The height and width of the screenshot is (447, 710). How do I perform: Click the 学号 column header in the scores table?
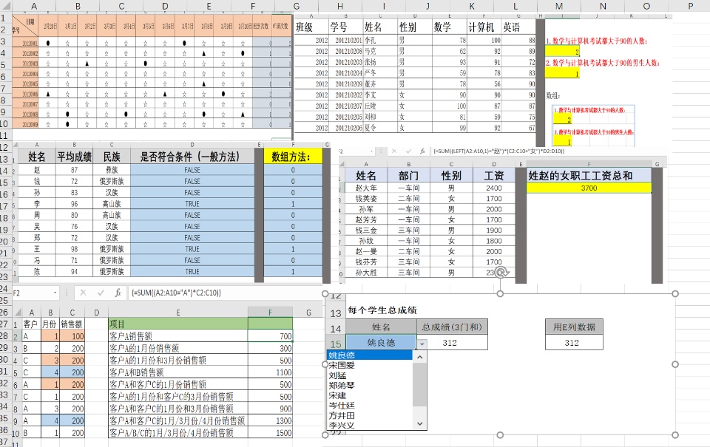345,27
